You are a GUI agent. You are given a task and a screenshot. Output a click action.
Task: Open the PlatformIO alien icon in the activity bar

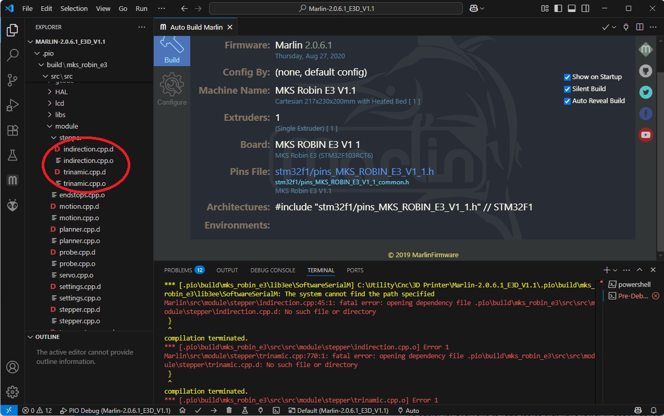13,205
